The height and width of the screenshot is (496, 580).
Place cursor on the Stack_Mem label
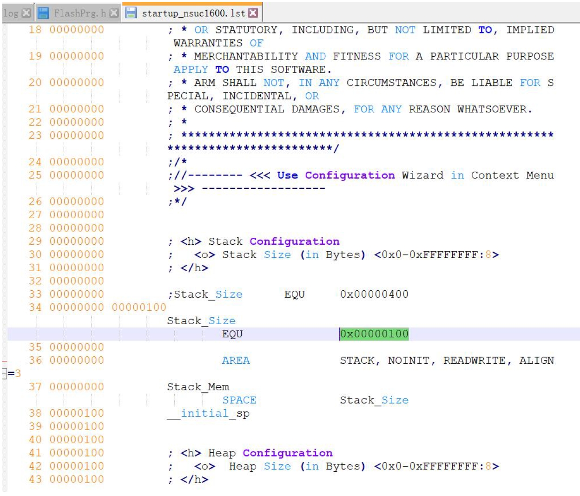198,387
